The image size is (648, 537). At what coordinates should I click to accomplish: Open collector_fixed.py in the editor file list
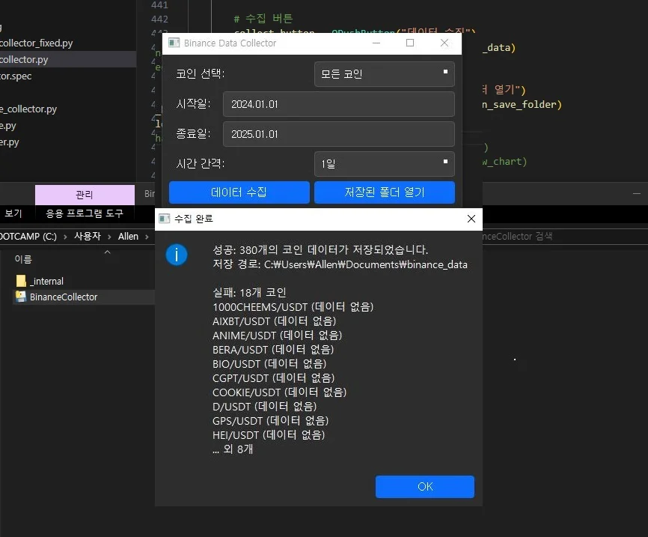(x=37, y=43)
